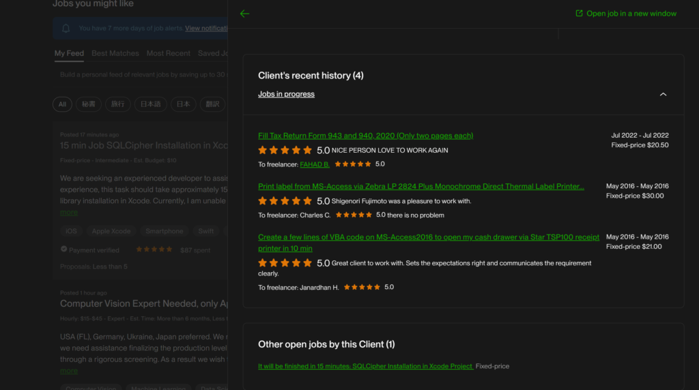The height and width of the screenshot is (390, 699).
Task: Switch to the My Feed tab
Action: click(69, 53)
